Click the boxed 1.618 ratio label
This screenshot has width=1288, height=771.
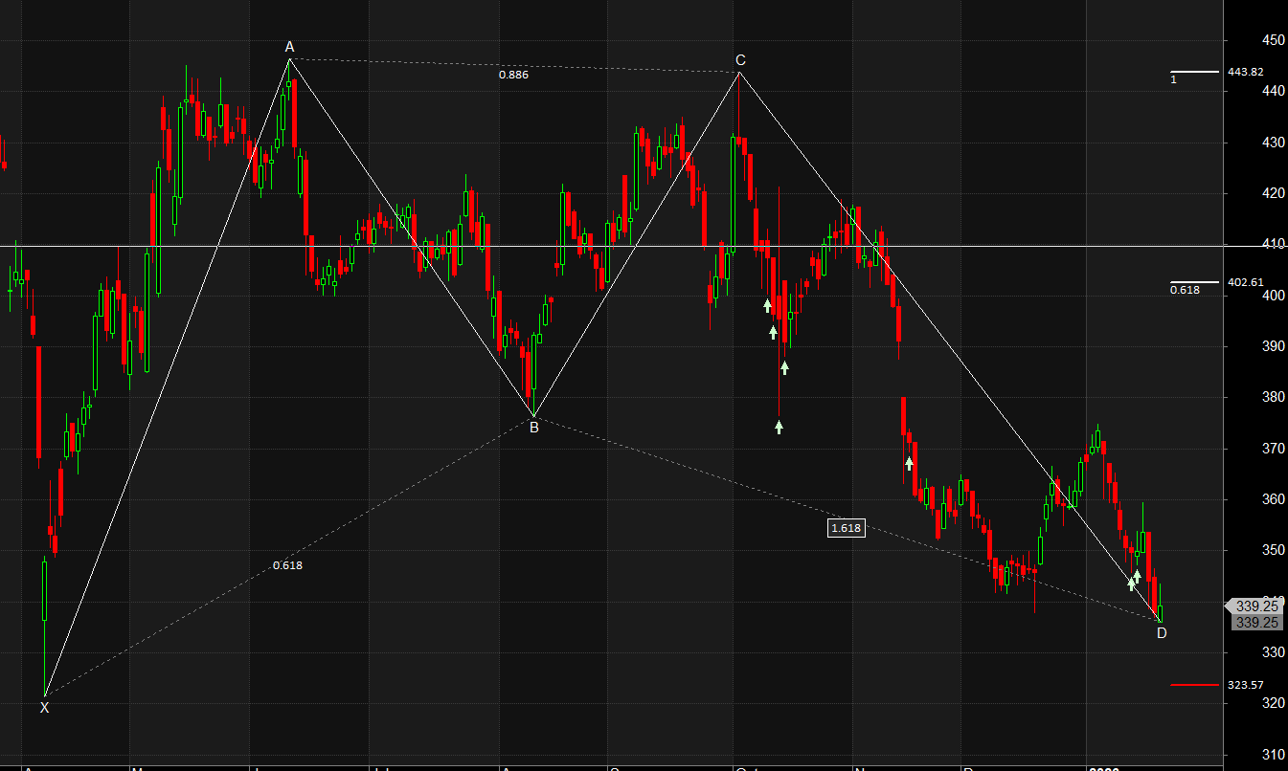click(847, 528)
